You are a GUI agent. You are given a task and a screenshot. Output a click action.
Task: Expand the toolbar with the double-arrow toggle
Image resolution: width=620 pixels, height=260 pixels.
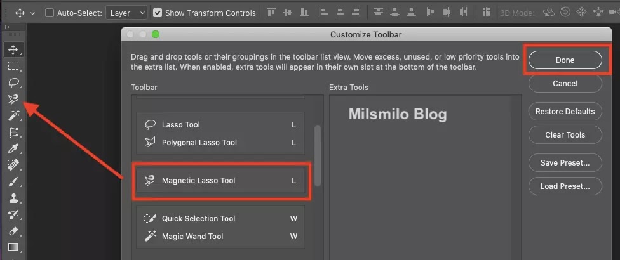(x=7, y=27)
